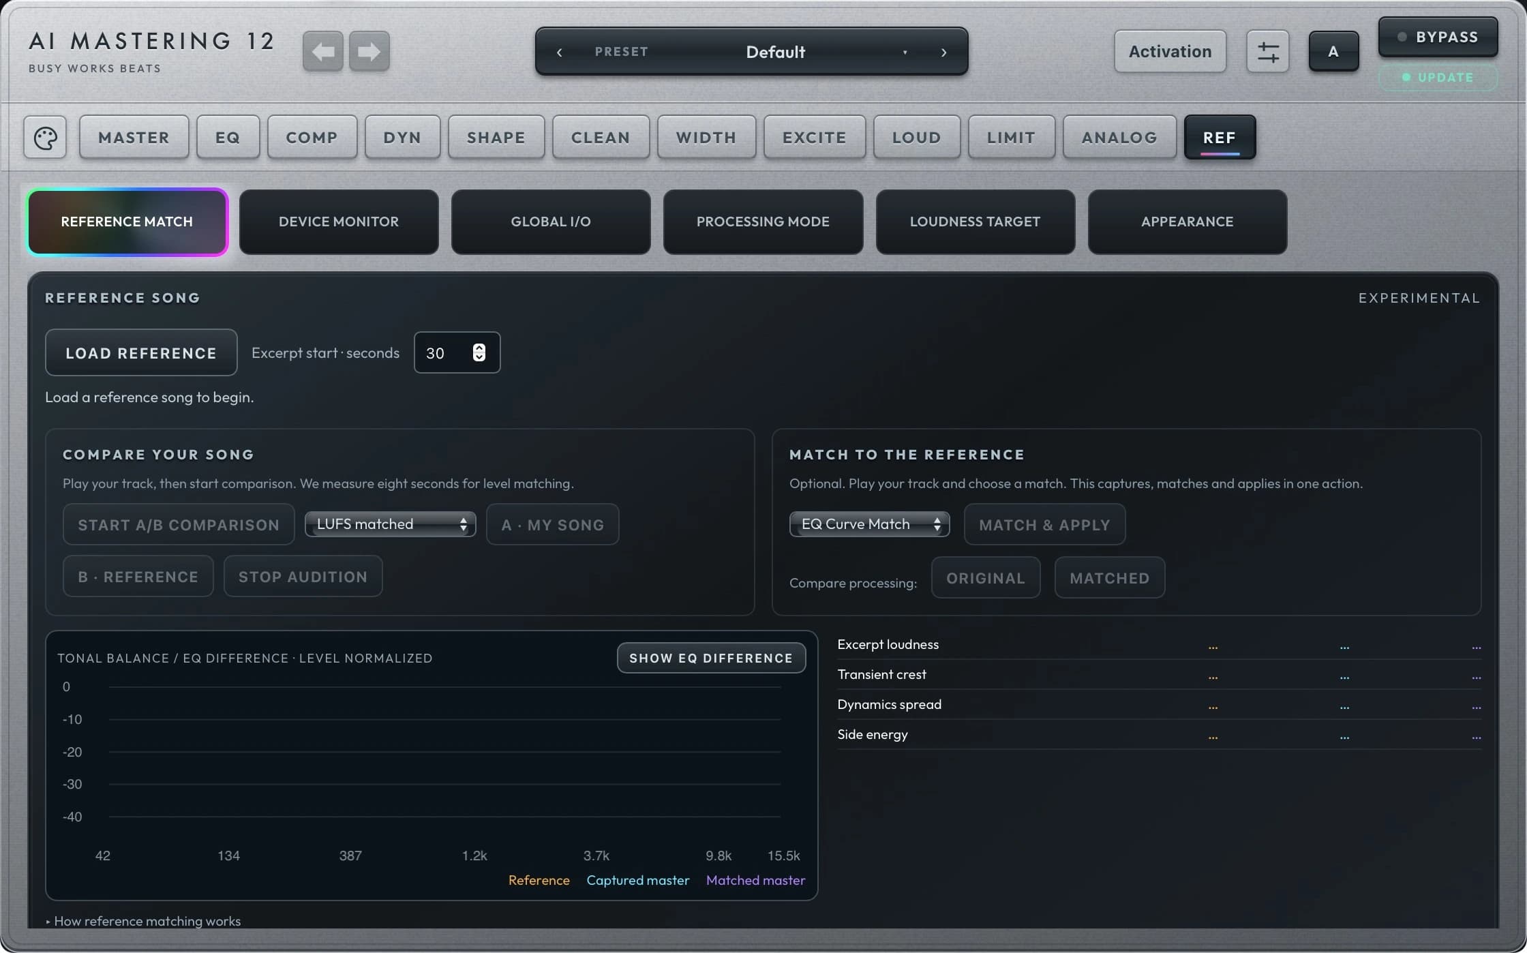Open the palette theme icon

[45, 138]
